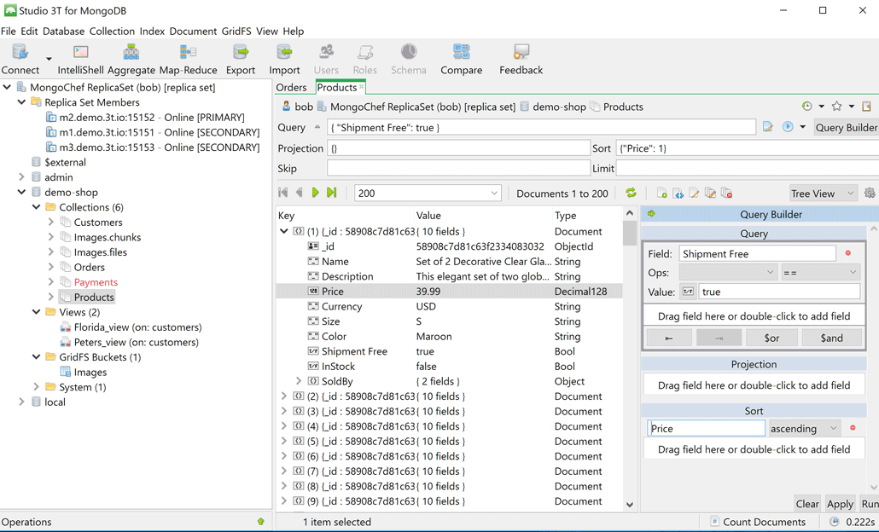Open result view settings gear
This screenshot has height=532, width=879.
pos(870,193)
